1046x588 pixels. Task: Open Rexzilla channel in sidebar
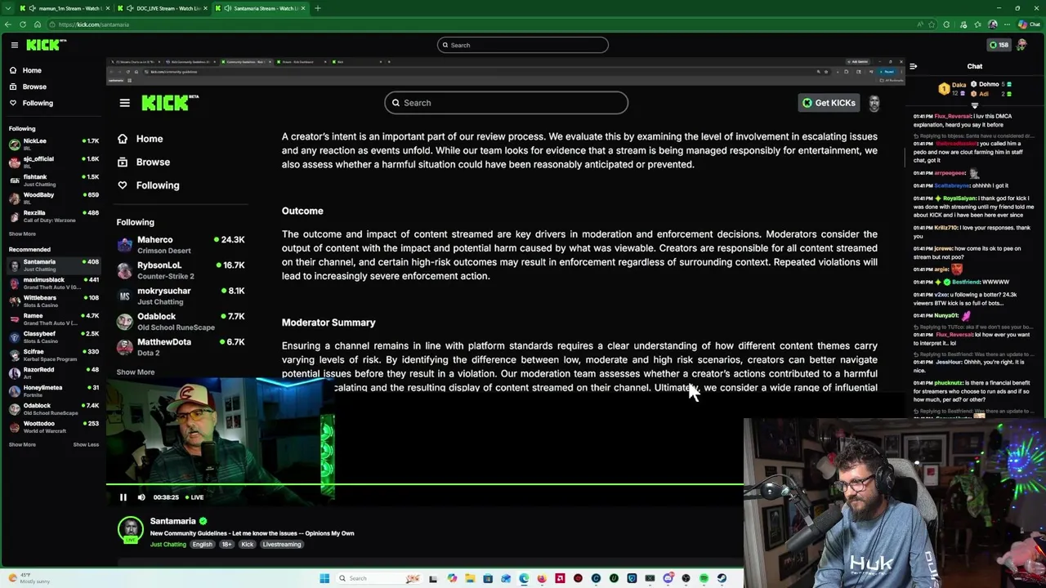pos(53,216)
